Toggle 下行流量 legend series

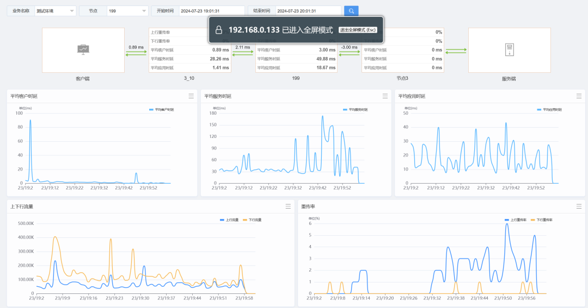(253, 219)
